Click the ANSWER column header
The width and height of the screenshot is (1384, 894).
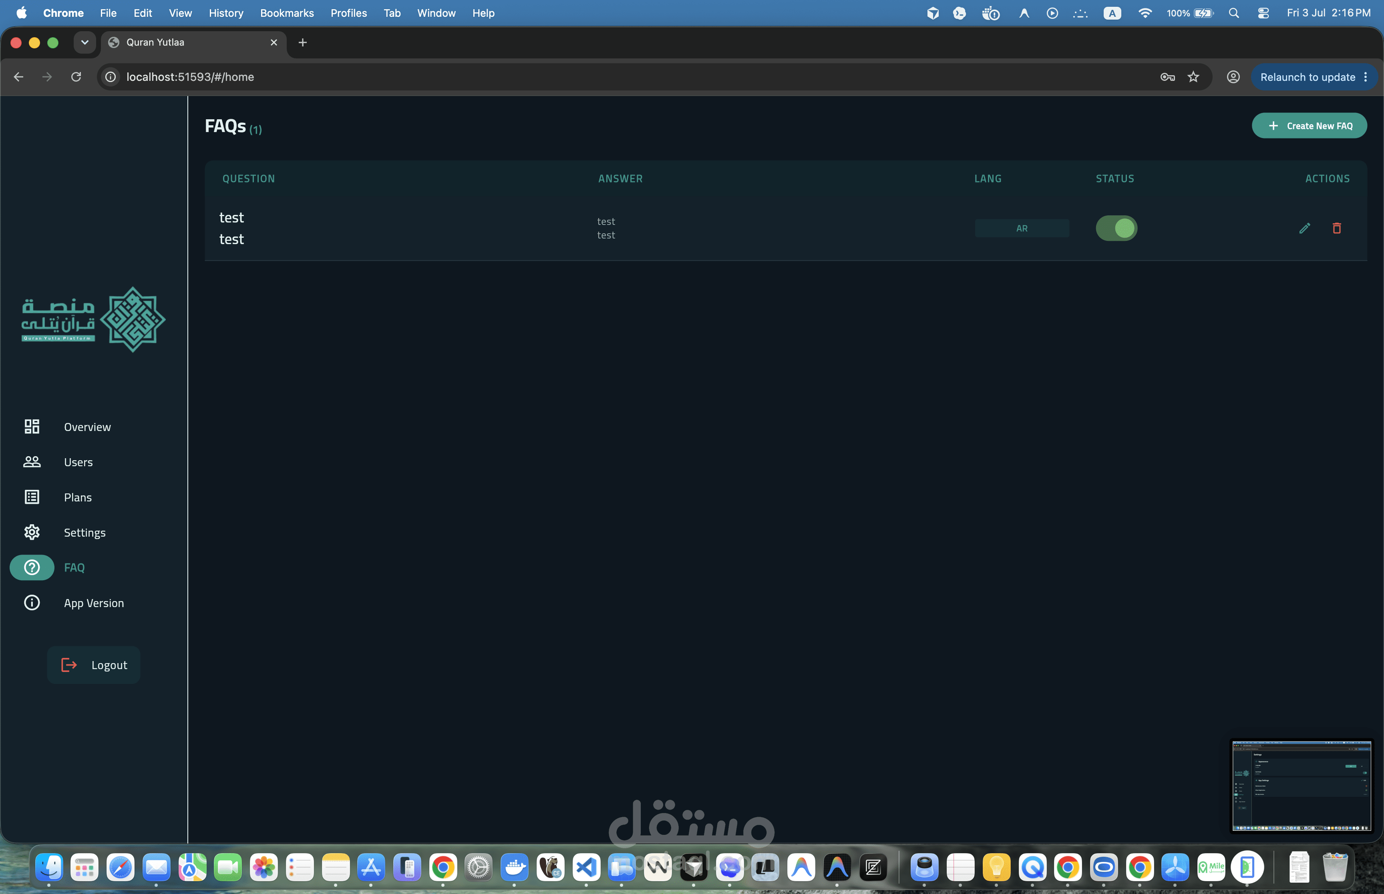pos(620,179)
